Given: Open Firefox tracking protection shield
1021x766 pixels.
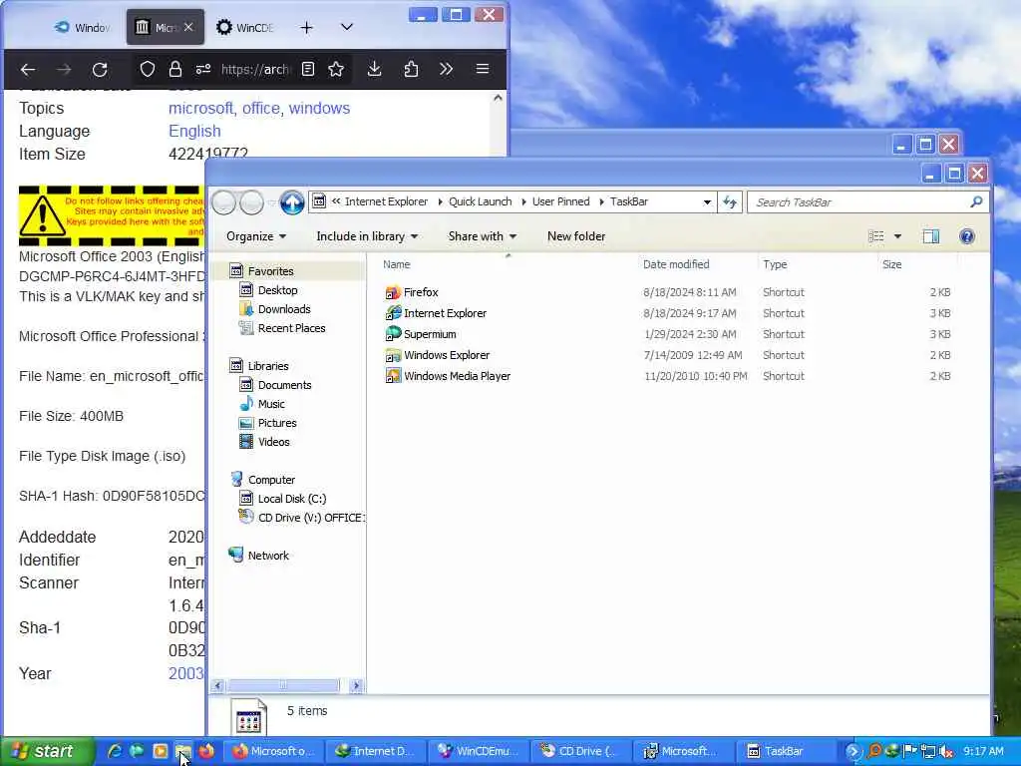Looking at the screenshot, I should (148, 69).
